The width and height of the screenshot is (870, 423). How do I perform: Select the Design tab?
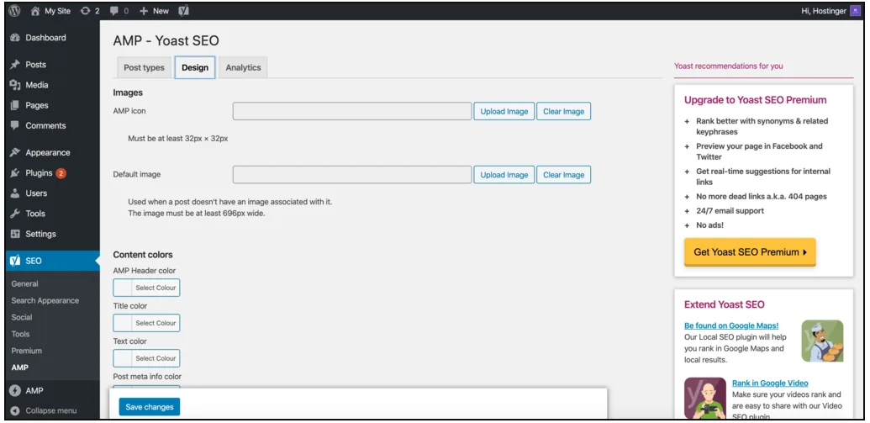pos(195,67)
